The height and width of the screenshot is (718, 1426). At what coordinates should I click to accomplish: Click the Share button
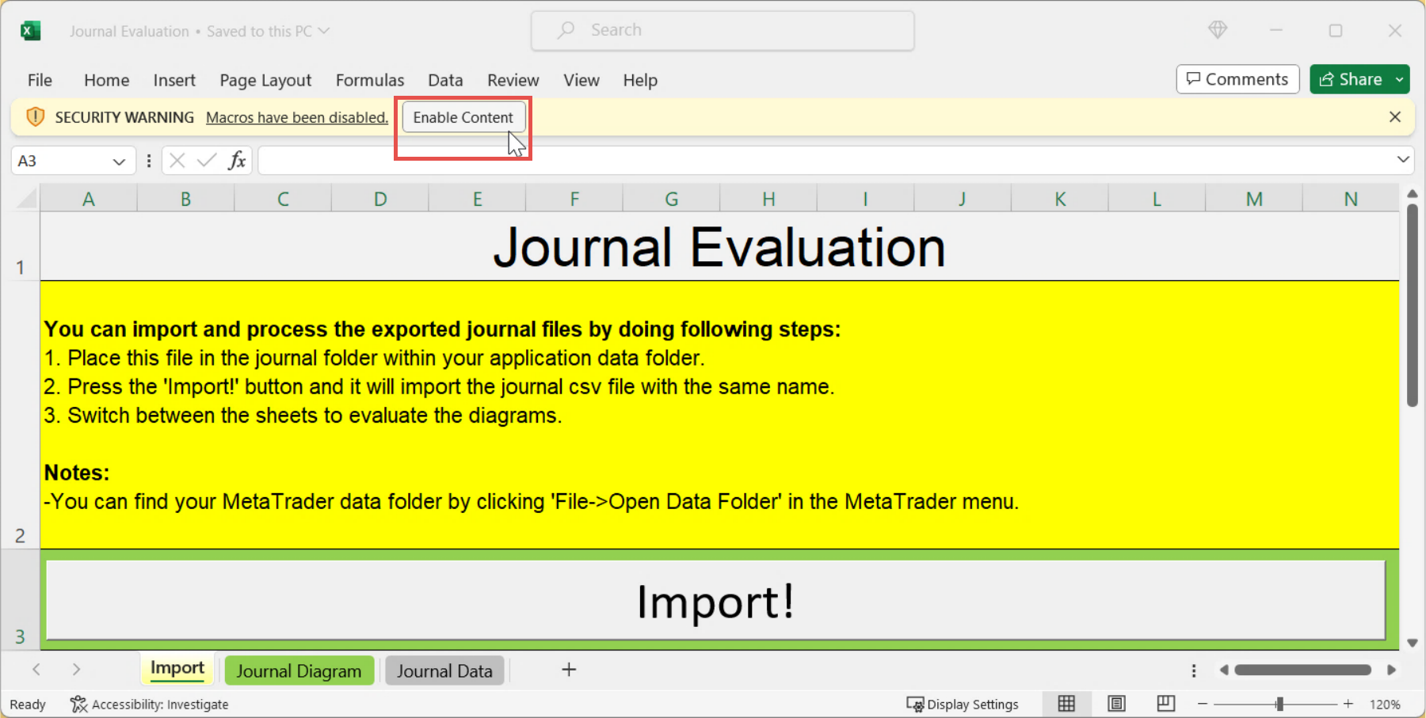tap(1352, 79)
